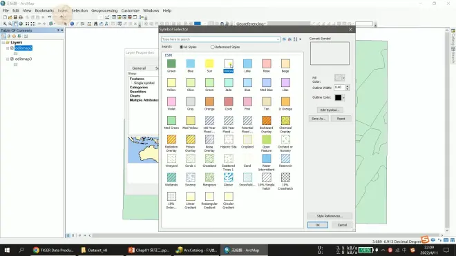Open the Customize menu
Image resolution: width=456 pixels, height=256 pixels.
pos(131,10)
